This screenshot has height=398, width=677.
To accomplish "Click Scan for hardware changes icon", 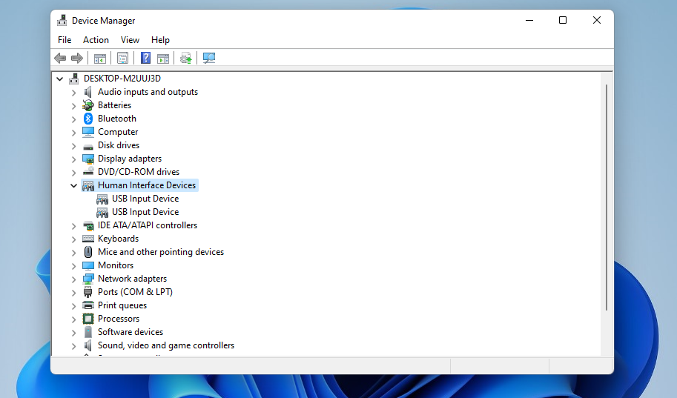I will coord(209,58).
